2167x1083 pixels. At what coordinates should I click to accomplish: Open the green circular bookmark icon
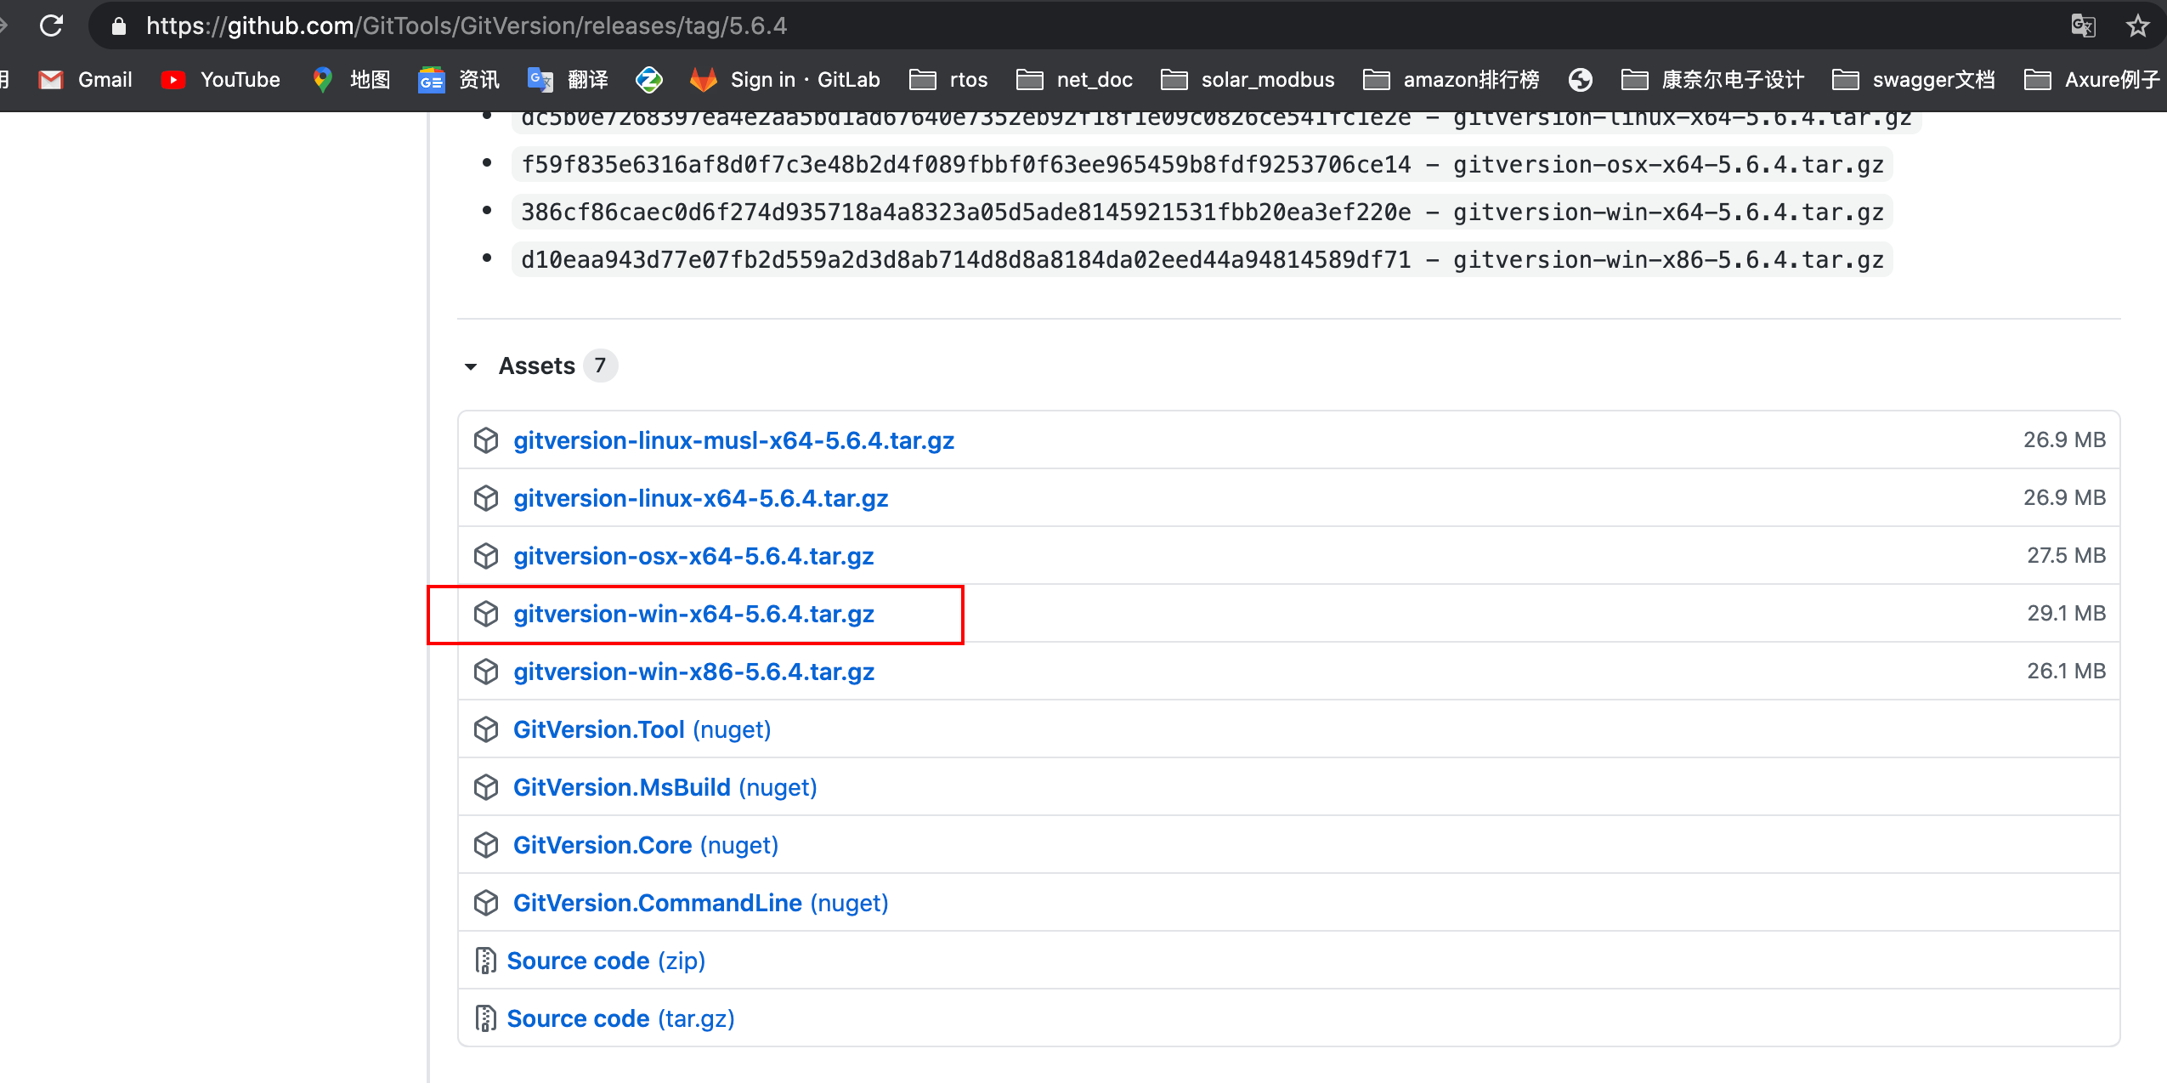click(649, 80)
